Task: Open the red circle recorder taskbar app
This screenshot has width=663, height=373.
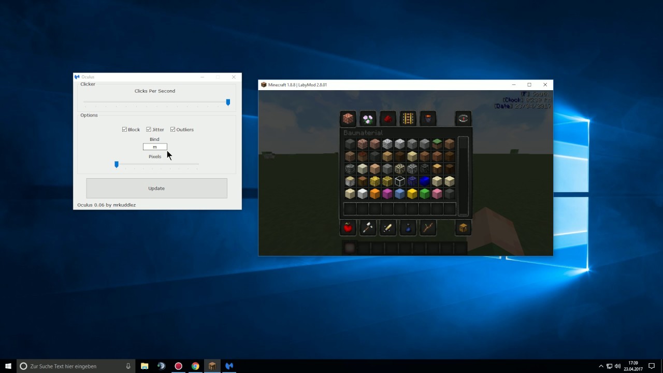Action: [178, 366]
